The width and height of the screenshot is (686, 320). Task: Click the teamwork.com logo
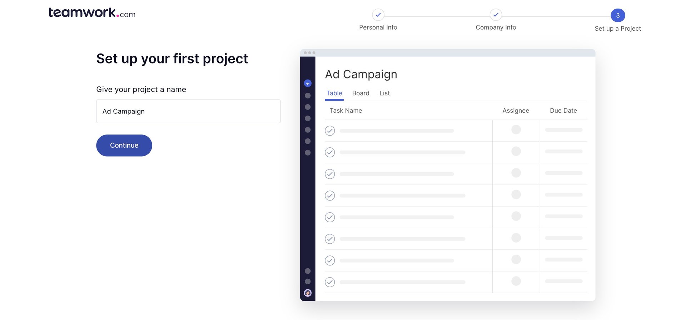coord(92,13)
